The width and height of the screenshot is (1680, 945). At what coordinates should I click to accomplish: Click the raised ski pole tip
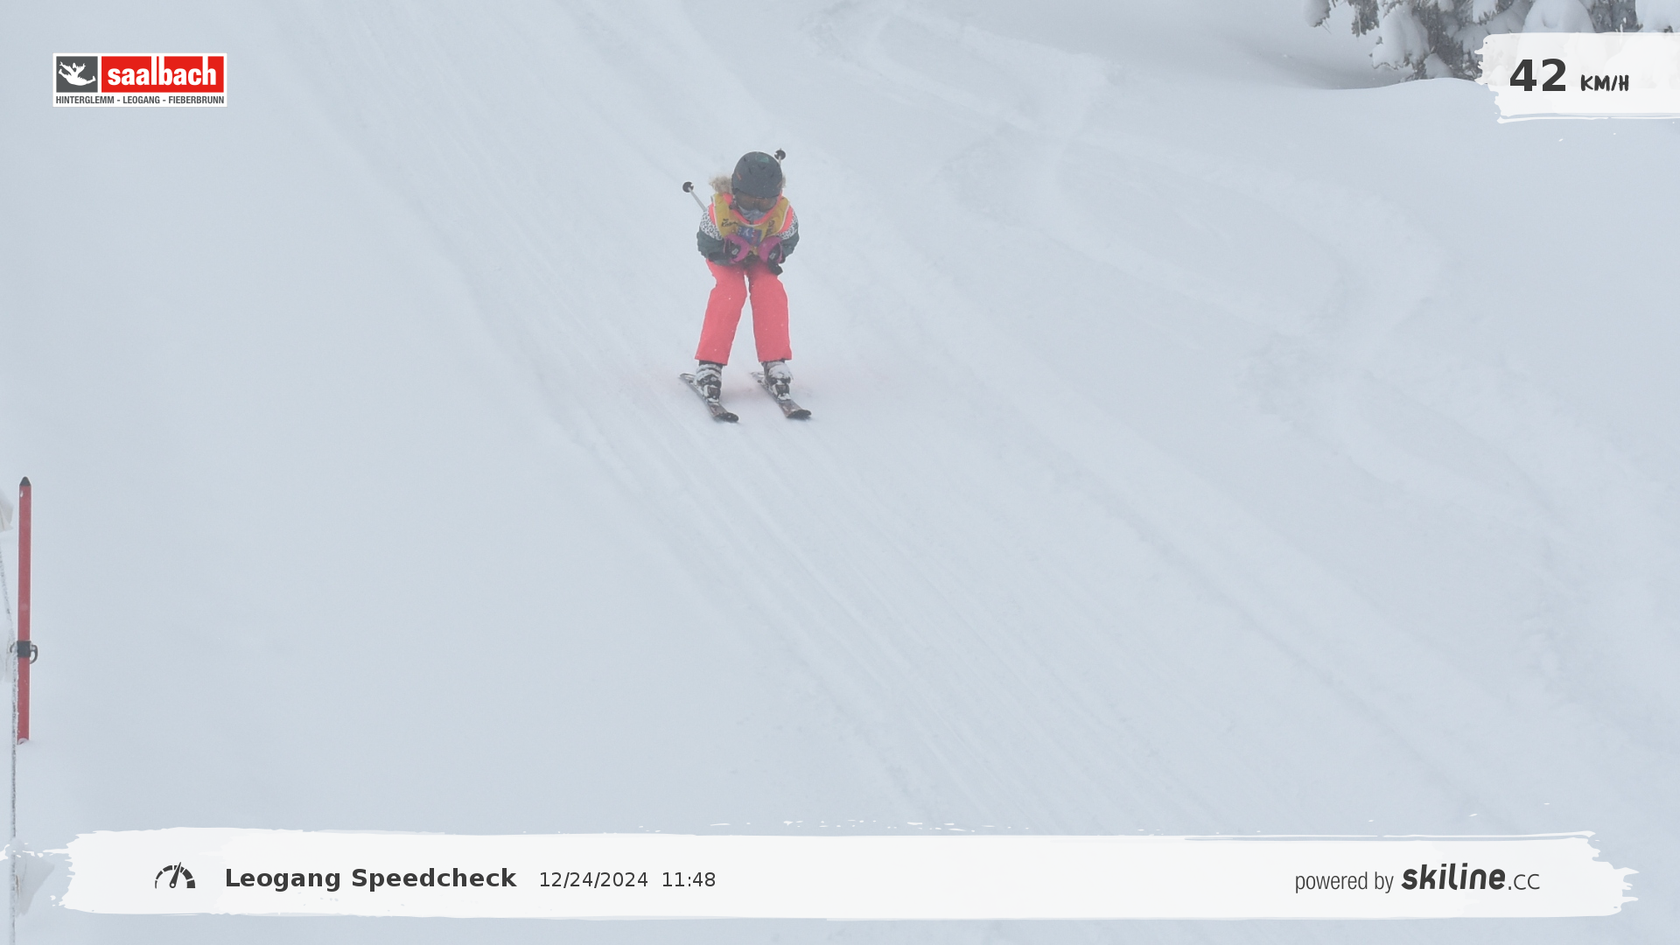click(x=688, y=186)
